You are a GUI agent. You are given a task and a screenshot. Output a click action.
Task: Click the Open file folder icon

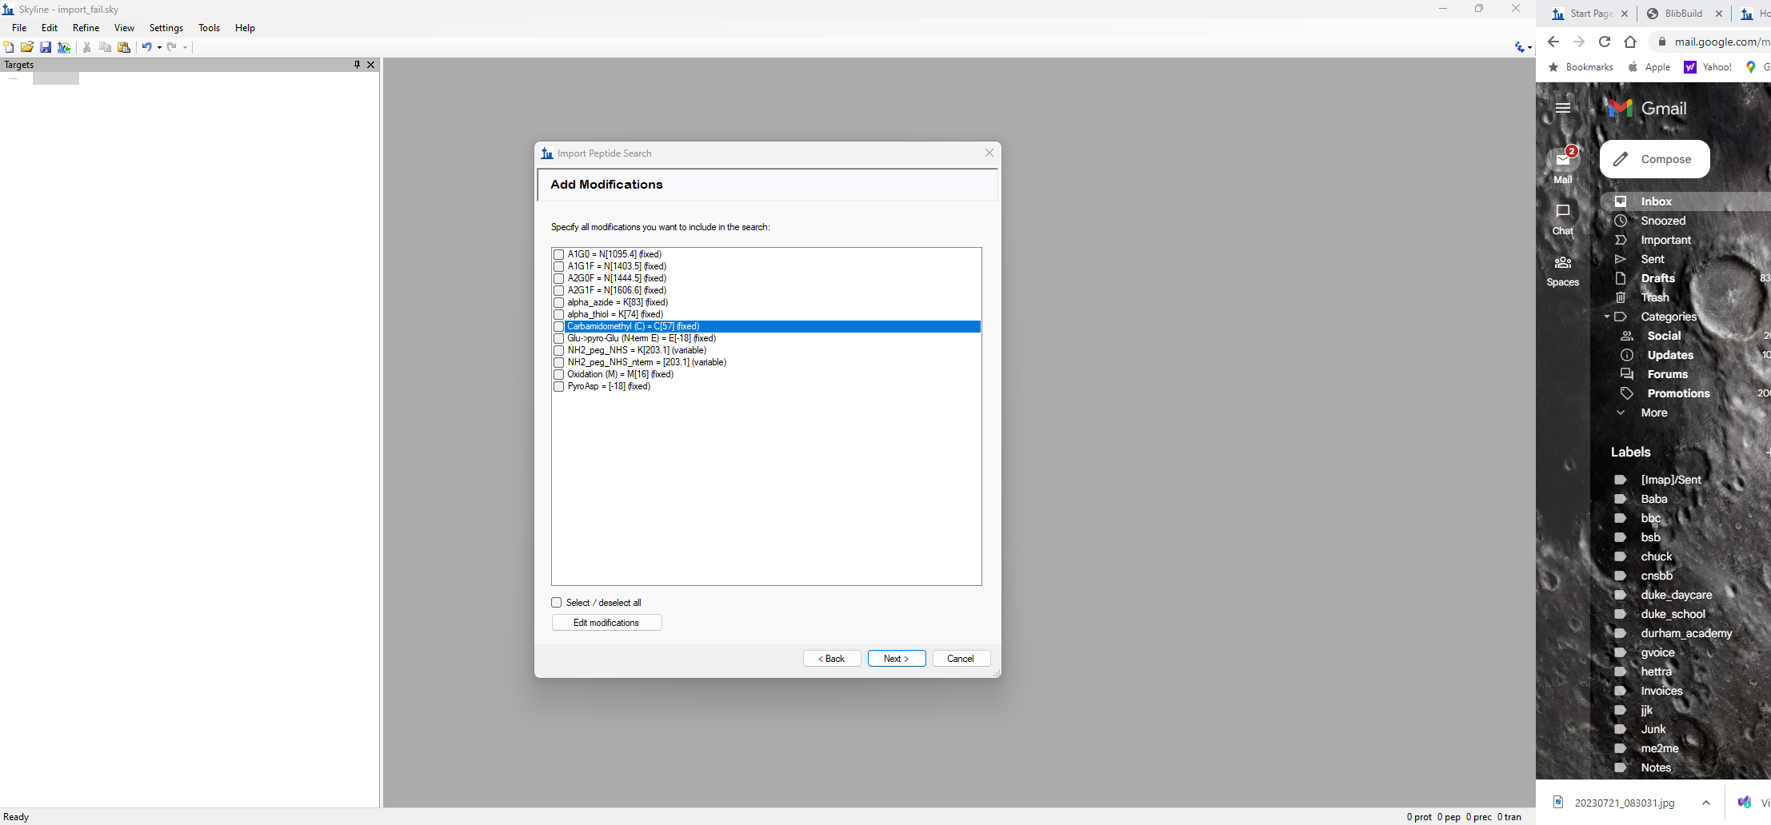27,47
